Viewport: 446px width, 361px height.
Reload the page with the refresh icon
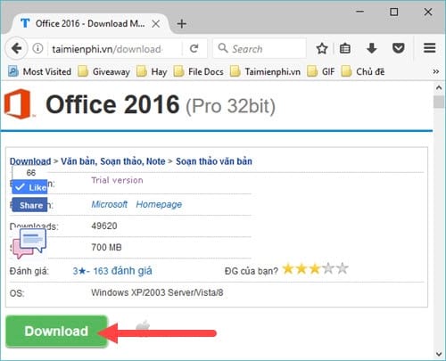tap(194, 48)
